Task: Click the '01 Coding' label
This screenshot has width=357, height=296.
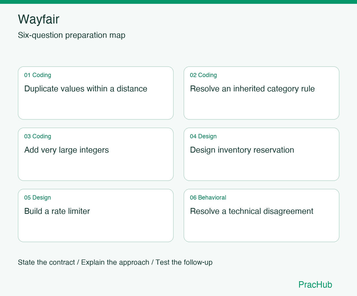Action: 38,75
